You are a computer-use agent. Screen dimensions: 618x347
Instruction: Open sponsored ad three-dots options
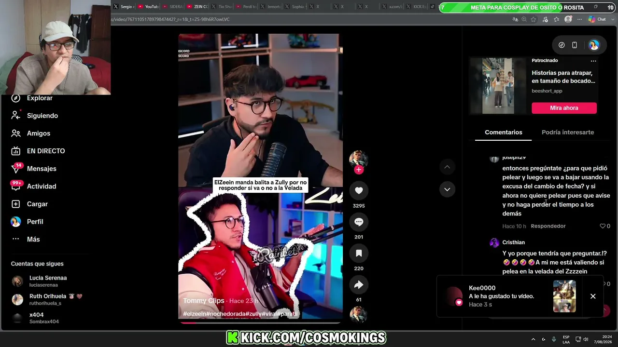tap(593, 61)
